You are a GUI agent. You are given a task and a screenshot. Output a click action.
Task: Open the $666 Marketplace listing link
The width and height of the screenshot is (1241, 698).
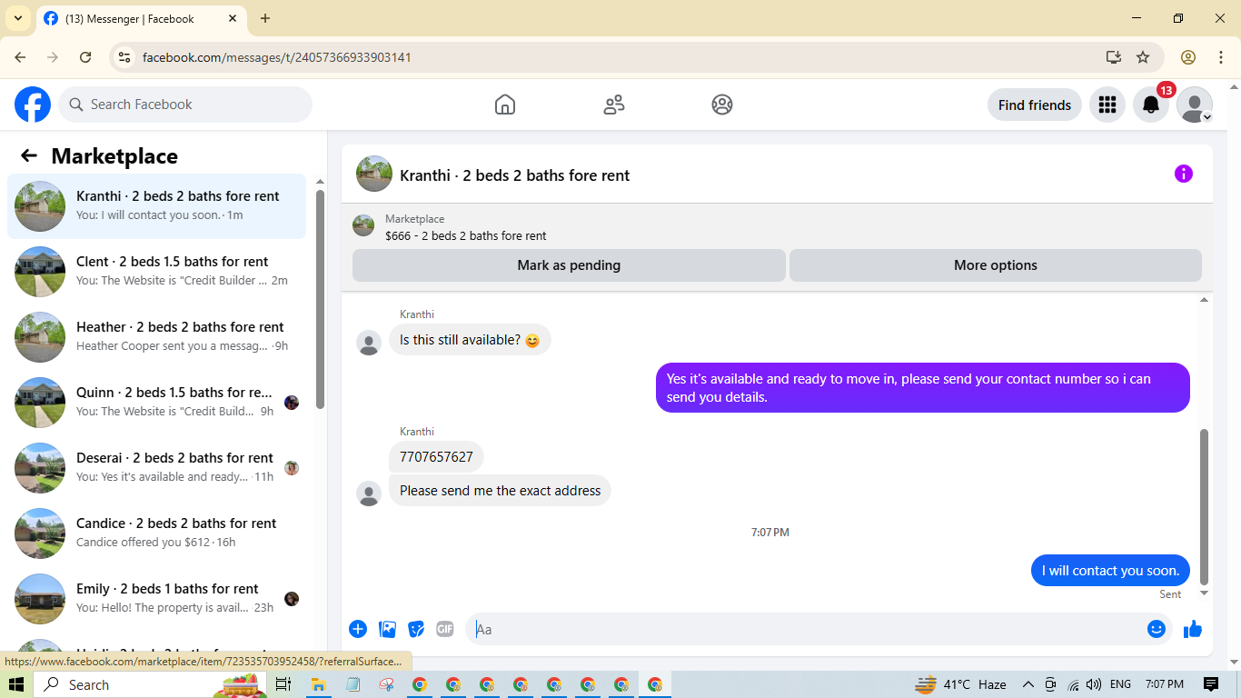pos(465,235)
